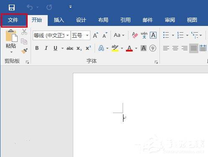Viewport: 208px width, 157px height.
Task: Open the 字体 dialog launcher
Action: tap(156, 62)
